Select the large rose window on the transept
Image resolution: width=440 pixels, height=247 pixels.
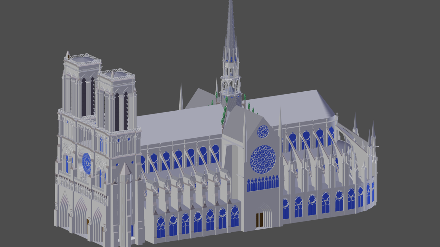click(x=263, y=159)
